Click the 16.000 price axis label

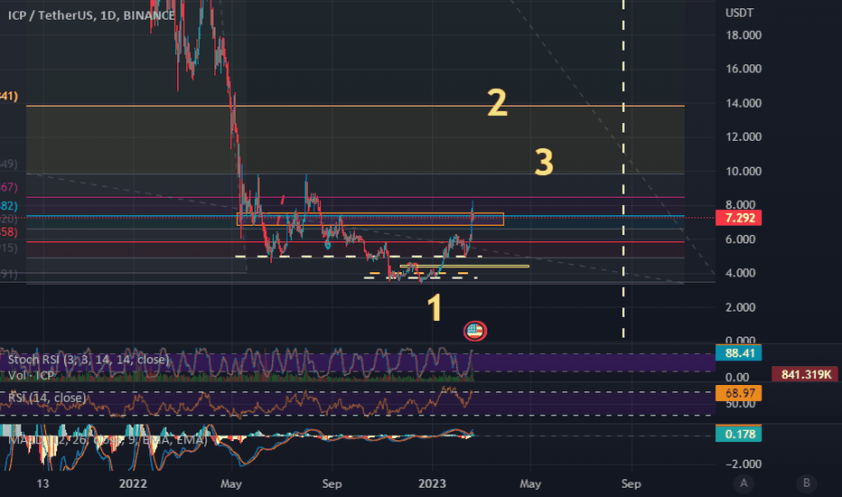pyautogui.click(x=744, y=69)
